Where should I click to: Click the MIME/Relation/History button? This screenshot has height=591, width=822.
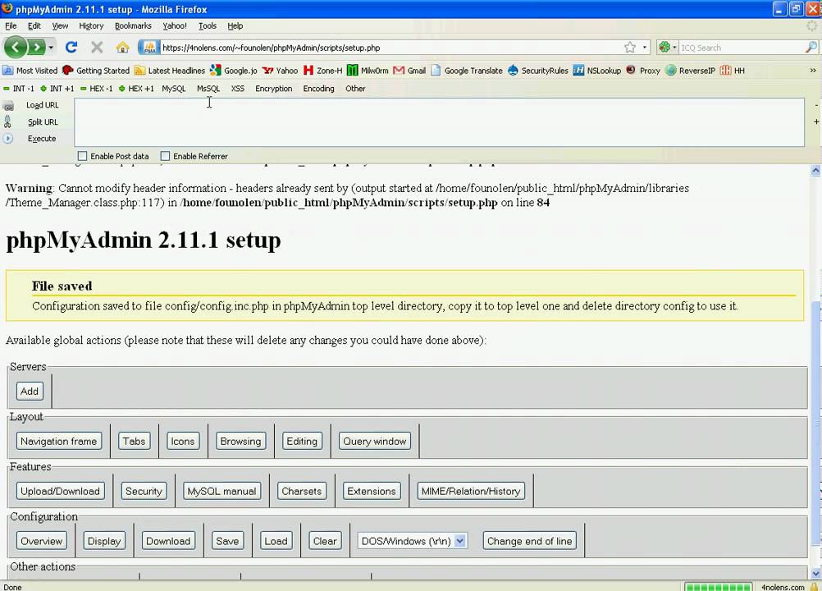tap(471, 491)
